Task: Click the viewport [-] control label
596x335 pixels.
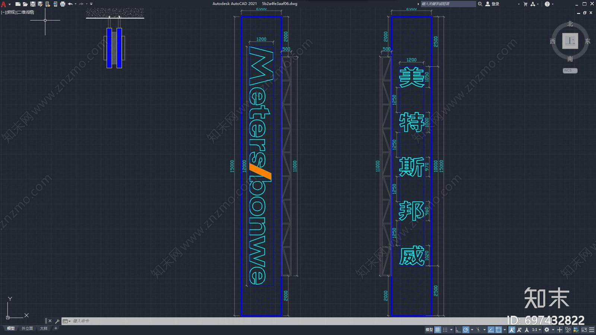Action: point(3,12)
